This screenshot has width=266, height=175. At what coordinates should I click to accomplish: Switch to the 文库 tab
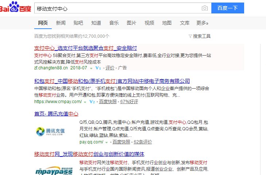(x=185, y=23)
